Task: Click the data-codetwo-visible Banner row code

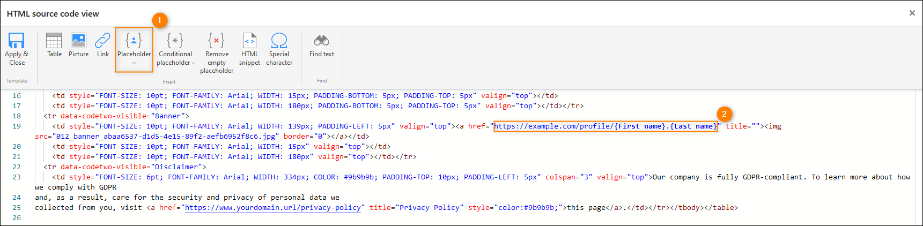Action: pos(116,116)
